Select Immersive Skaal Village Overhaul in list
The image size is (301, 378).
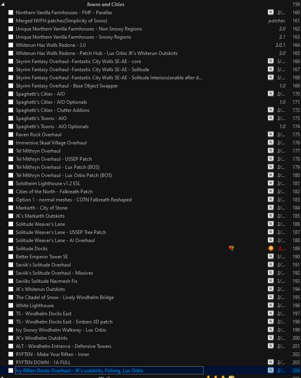tap(51, 143)
